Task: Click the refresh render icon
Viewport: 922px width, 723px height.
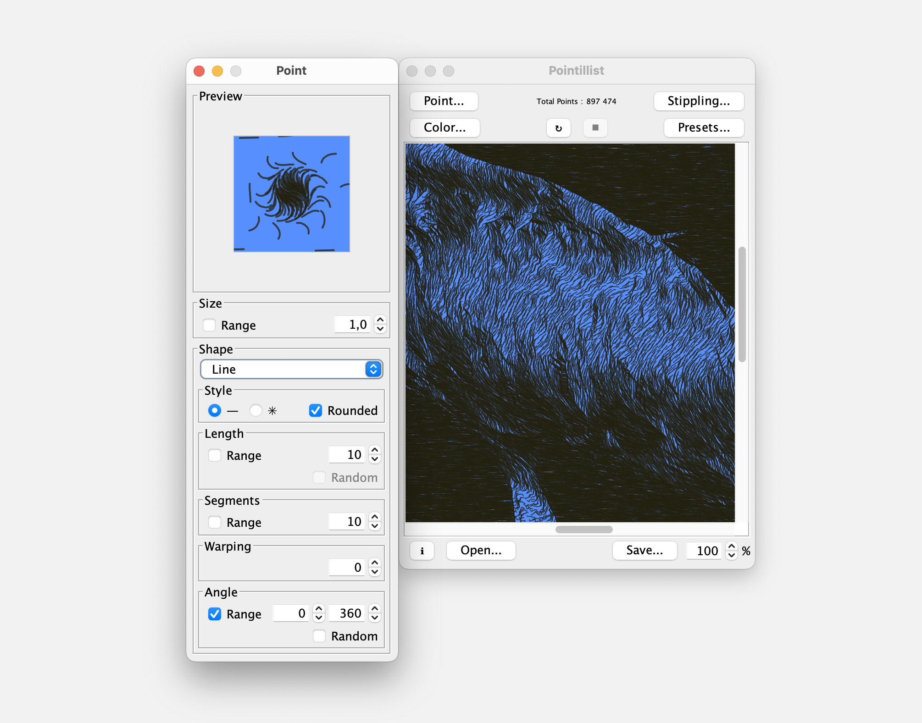Action: click(558, 128)
